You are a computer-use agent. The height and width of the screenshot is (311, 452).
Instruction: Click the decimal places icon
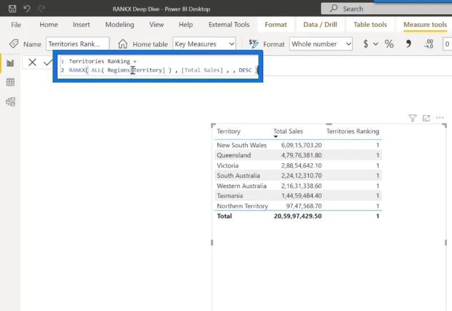[x=428, y=44]
